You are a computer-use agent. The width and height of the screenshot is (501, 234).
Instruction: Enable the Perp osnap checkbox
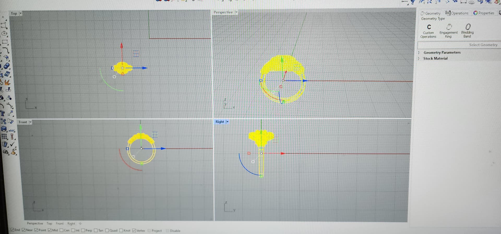coord(83,230)
